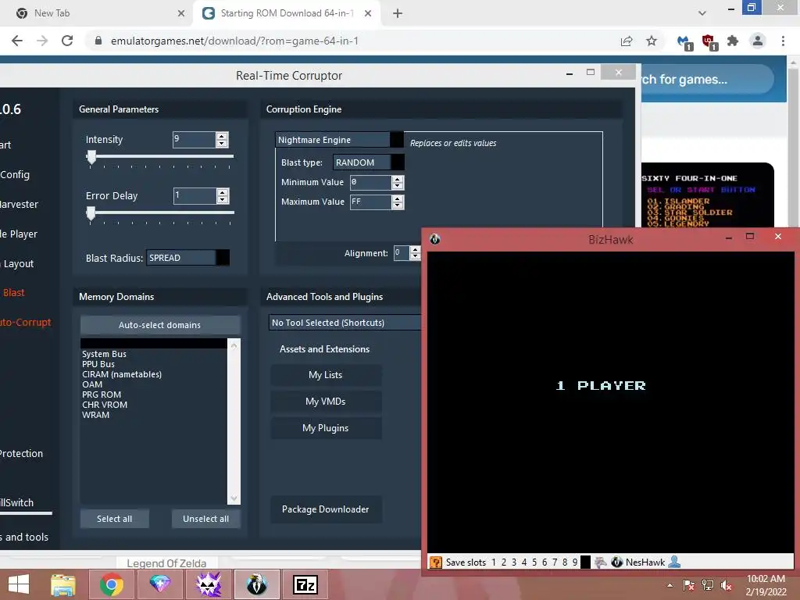The image size is (800, 600).
Task: Click the browser address bar URL
Action: click(x=234, y=41)
